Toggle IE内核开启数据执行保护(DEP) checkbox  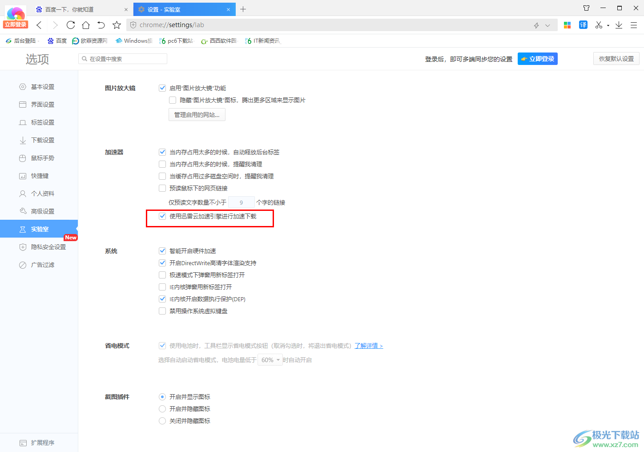point(162,299)
